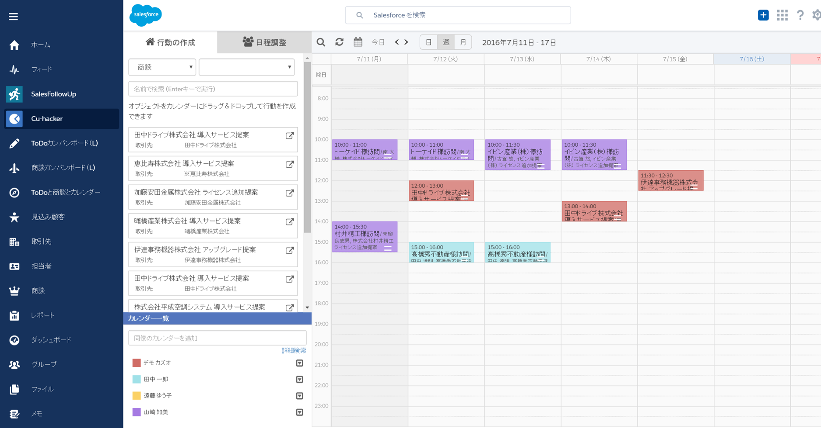Click the SalesFollowUp runner icon
The image size is (821, 428).
[x=14, y=94]
